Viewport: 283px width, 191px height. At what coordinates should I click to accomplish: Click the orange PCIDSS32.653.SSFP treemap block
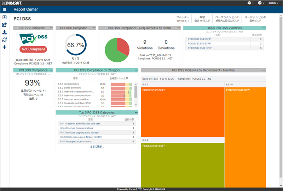click(183, 112)
